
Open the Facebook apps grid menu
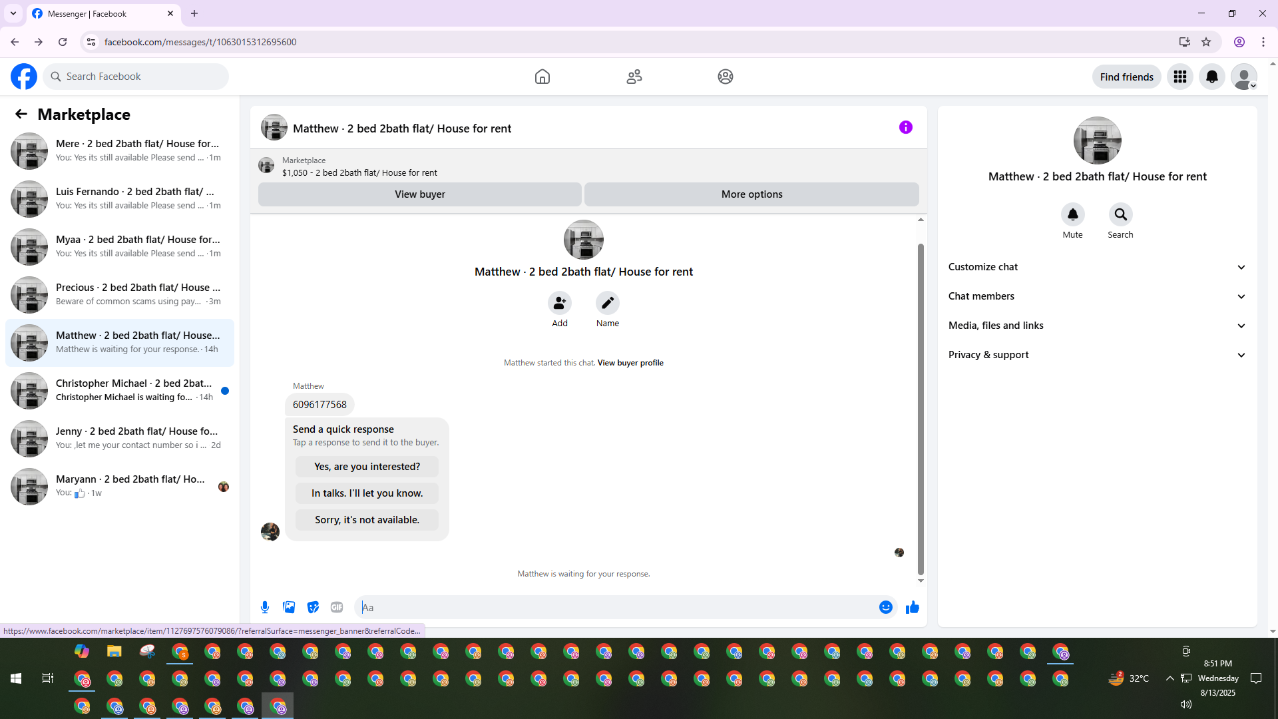(1179, 77)
